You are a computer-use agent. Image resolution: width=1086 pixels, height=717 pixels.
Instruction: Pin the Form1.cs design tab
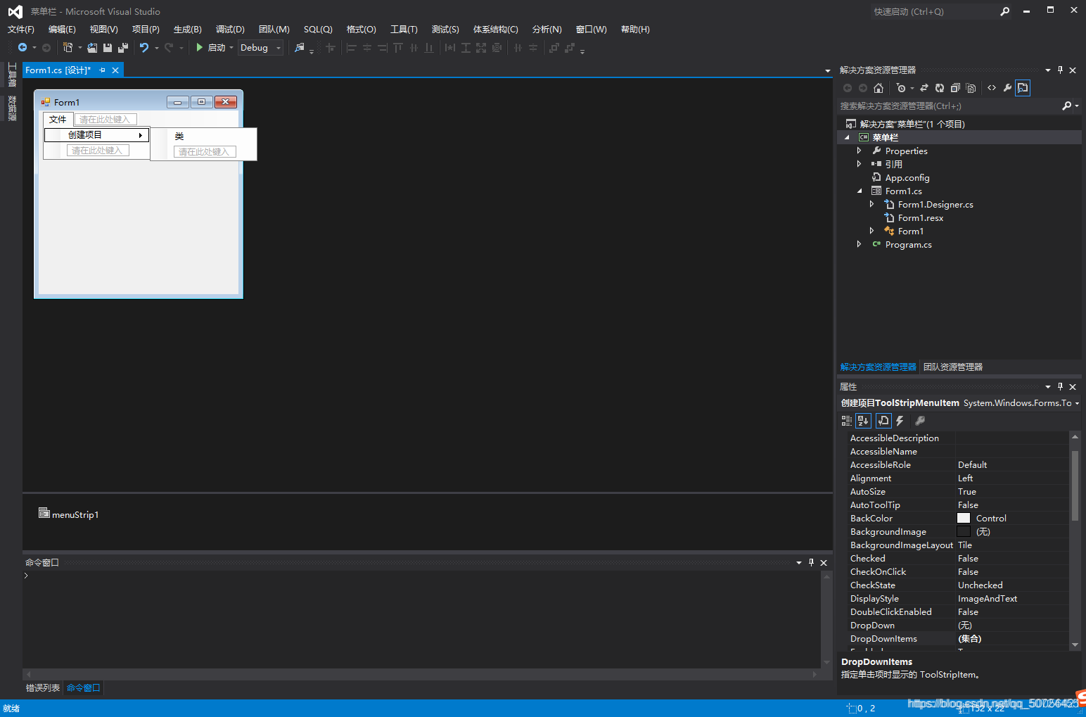click(x=103, y=70)
